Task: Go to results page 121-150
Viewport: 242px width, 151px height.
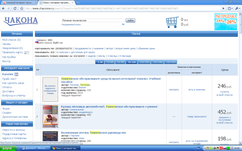Action: (x=144, y=62)
